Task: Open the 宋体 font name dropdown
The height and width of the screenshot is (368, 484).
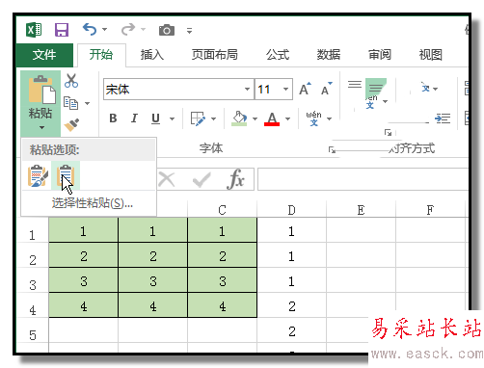Action: coord(247,90)
